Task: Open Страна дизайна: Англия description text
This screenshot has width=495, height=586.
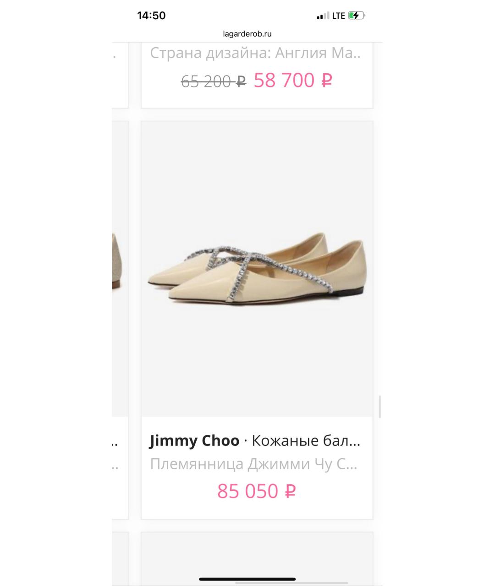Action: click(x=255, y=53)
